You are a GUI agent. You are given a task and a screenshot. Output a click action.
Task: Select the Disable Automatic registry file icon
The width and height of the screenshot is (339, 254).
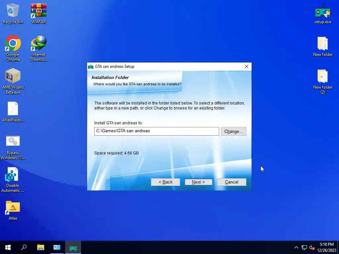[x=13, y=180]
